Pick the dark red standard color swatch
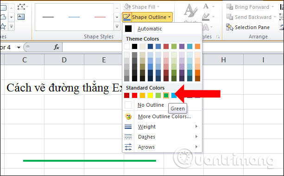The image size is (284, 176). [126, 95]
